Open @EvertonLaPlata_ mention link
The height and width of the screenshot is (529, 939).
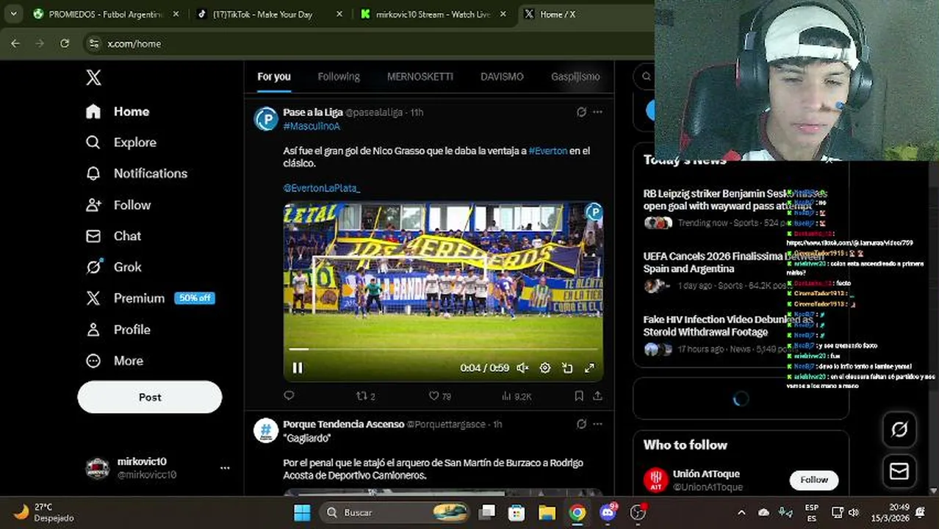(322, 188)
